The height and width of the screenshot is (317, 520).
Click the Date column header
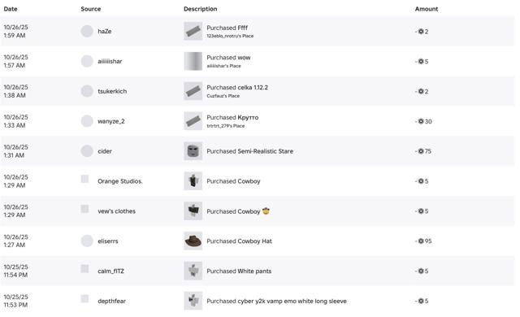[x=11, y=9]
